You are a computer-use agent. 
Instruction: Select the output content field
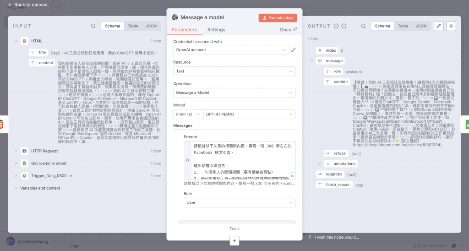tap(337, 82)
